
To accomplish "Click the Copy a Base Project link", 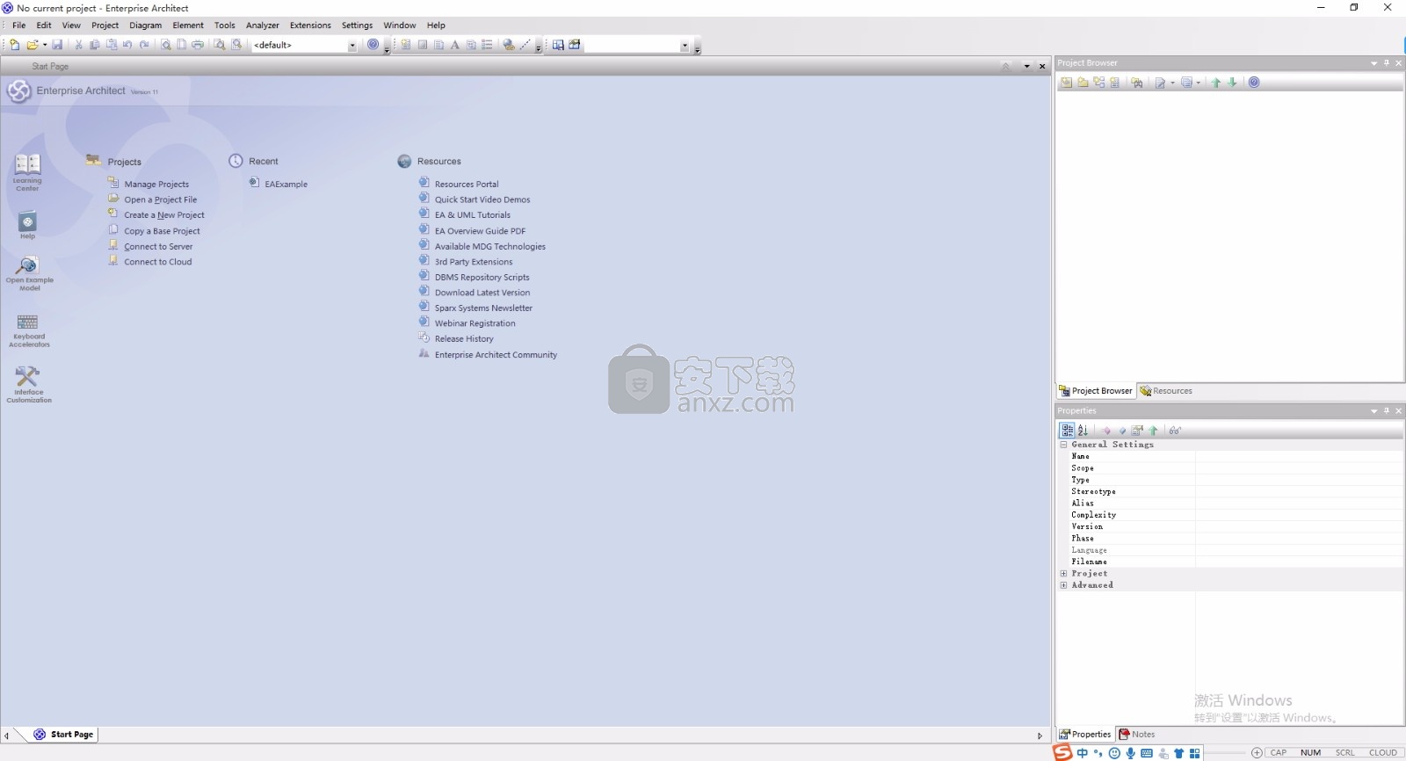I will (162, 231).
